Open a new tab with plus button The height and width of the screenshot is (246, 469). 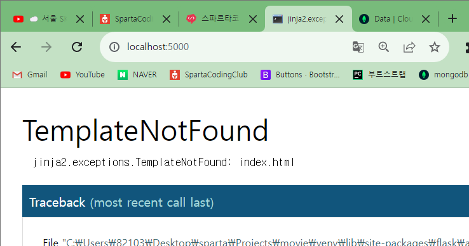[452, 19]
